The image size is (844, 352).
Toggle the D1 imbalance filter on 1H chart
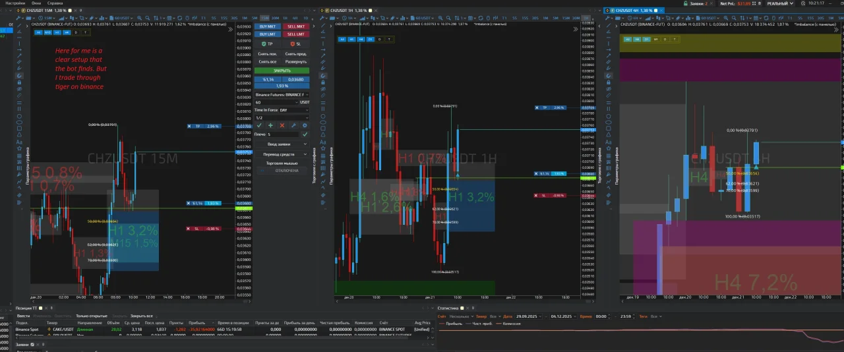(370, 39)
